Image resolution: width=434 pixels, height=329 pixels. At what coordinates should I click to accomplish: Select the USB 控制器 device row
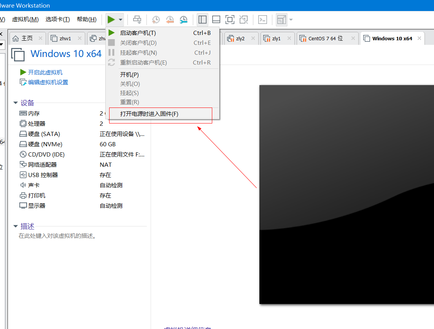coord(83,175)
